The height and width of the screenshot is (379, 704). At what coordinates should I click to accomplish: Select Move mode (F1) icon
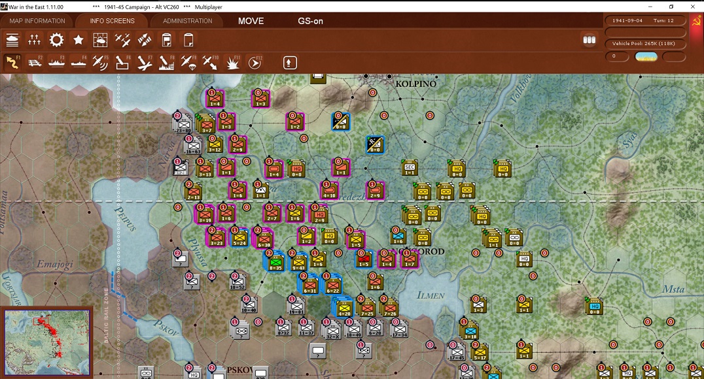[x=12, y=63]
